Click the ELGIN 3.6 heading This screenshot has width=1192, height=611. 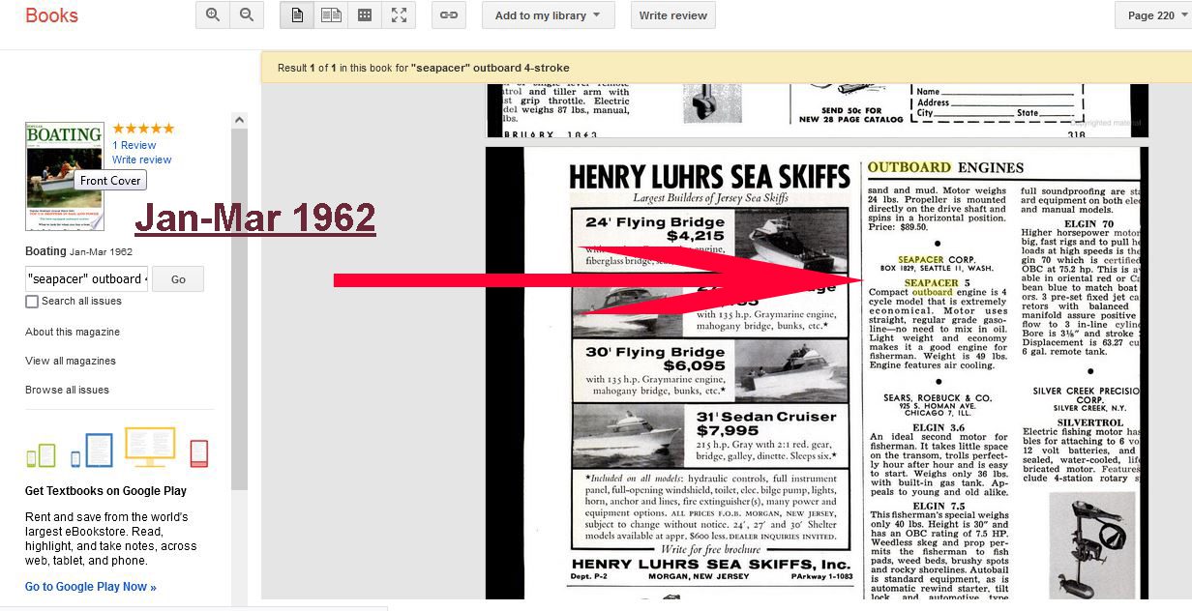938,426
